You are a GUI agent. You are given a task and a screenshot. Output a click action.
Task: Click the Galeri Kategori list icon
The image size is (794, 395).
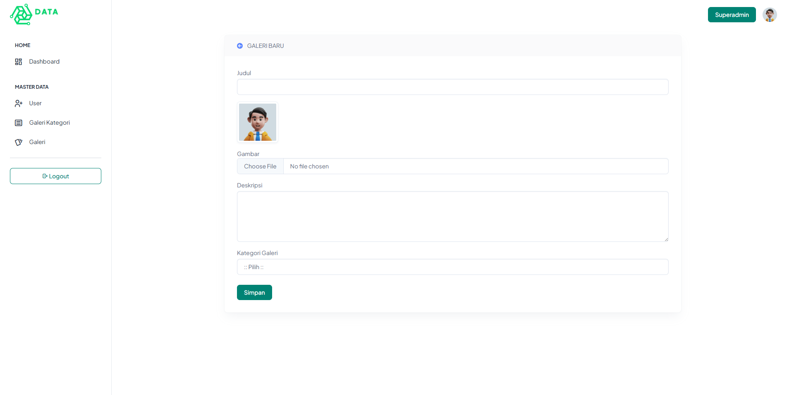19,123
